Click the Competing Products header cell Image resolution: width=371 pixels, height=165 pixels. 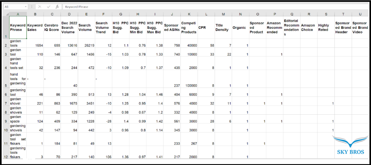pyautogui.click(x=189, y=28)
